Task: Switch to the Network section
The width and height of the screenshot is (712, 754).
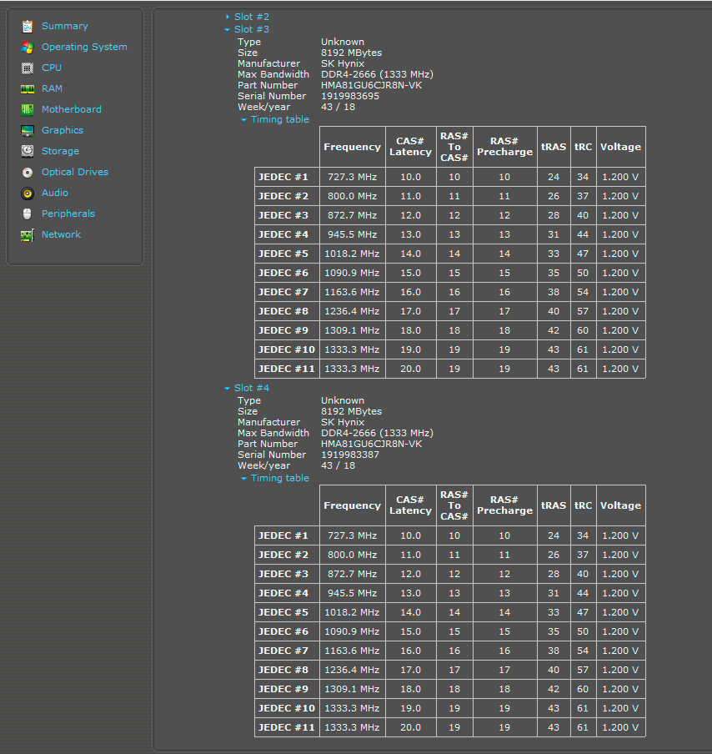Action: (61, 234)
